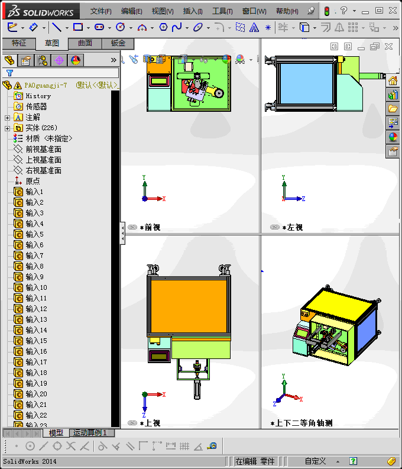Open the 插入(I) menu
This screenshot has width=402, height=469.
(193, 11)
